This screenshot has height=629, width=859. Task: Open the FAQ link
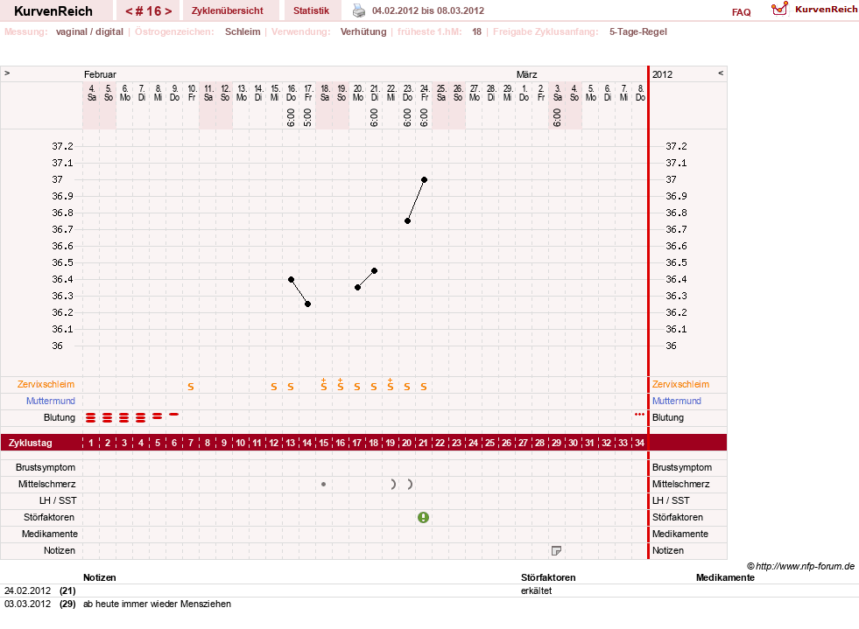coord(741,12)
